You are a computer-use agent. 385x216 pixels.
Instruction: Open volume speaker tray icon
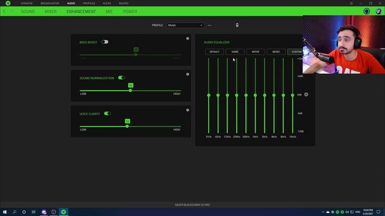[347, 212]
